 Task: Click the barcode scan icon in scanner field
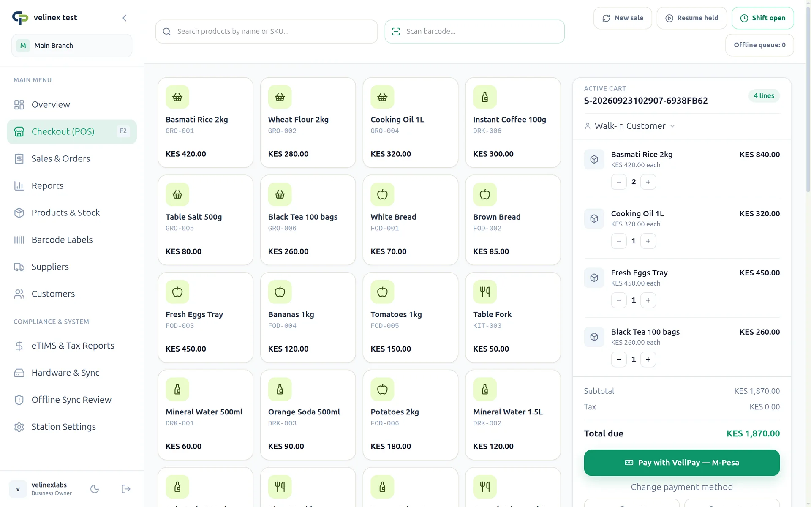click(396, 31)
